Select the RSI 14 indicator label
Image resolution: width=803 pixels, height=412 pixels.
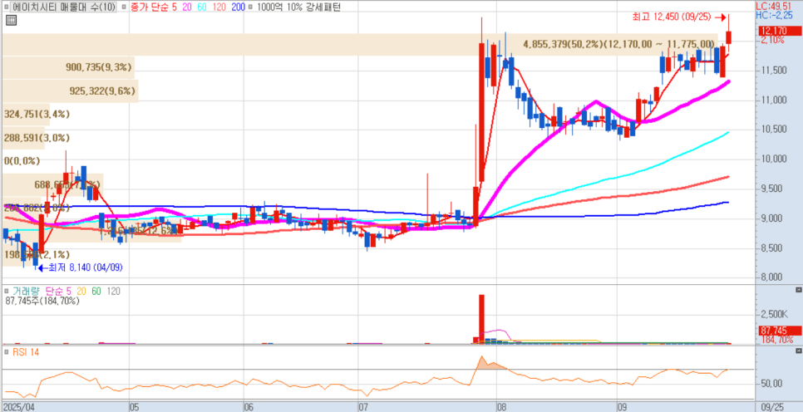click(26, 352)
